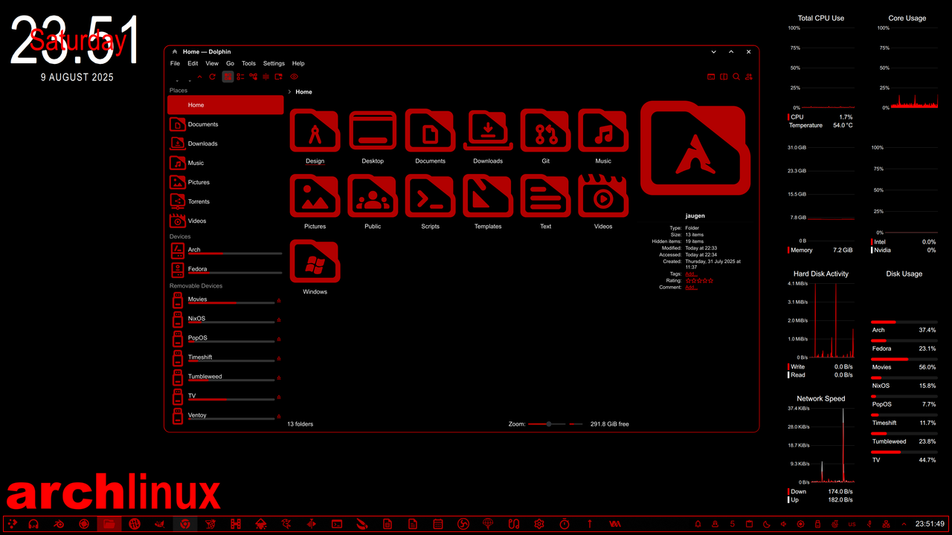
Task: Open the taskbar digital clock
Action: (x=930, y=524)
